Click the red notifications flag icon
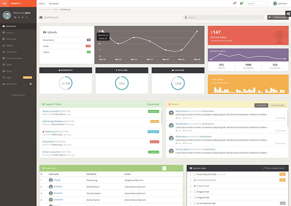The width and height of the screenshot is (291, 206). [234, 3]
